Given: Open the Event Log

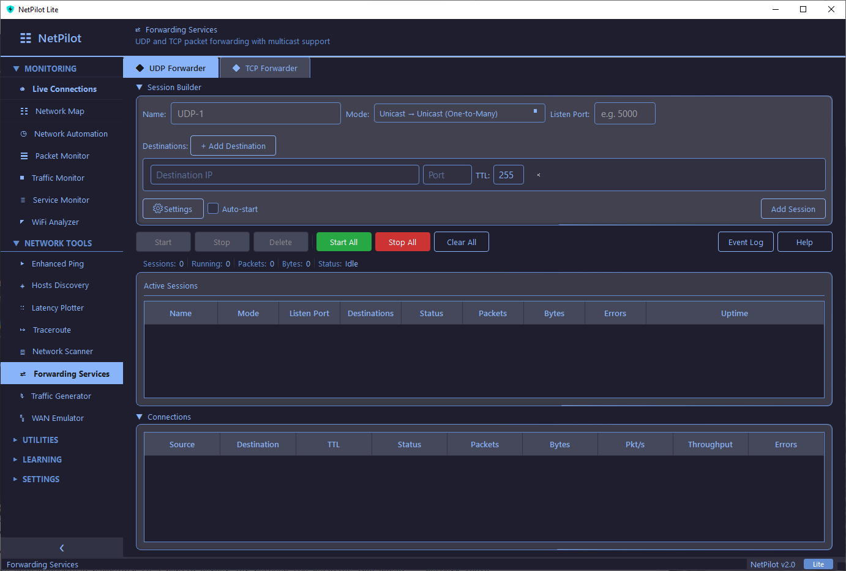Looking at the screenshot, I should (746, 241).
